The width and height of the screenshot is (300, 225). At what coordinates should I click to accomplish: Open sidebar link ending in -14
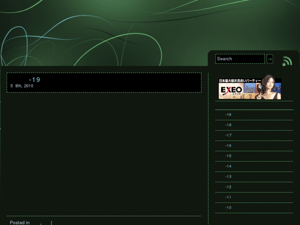[228, 166]
